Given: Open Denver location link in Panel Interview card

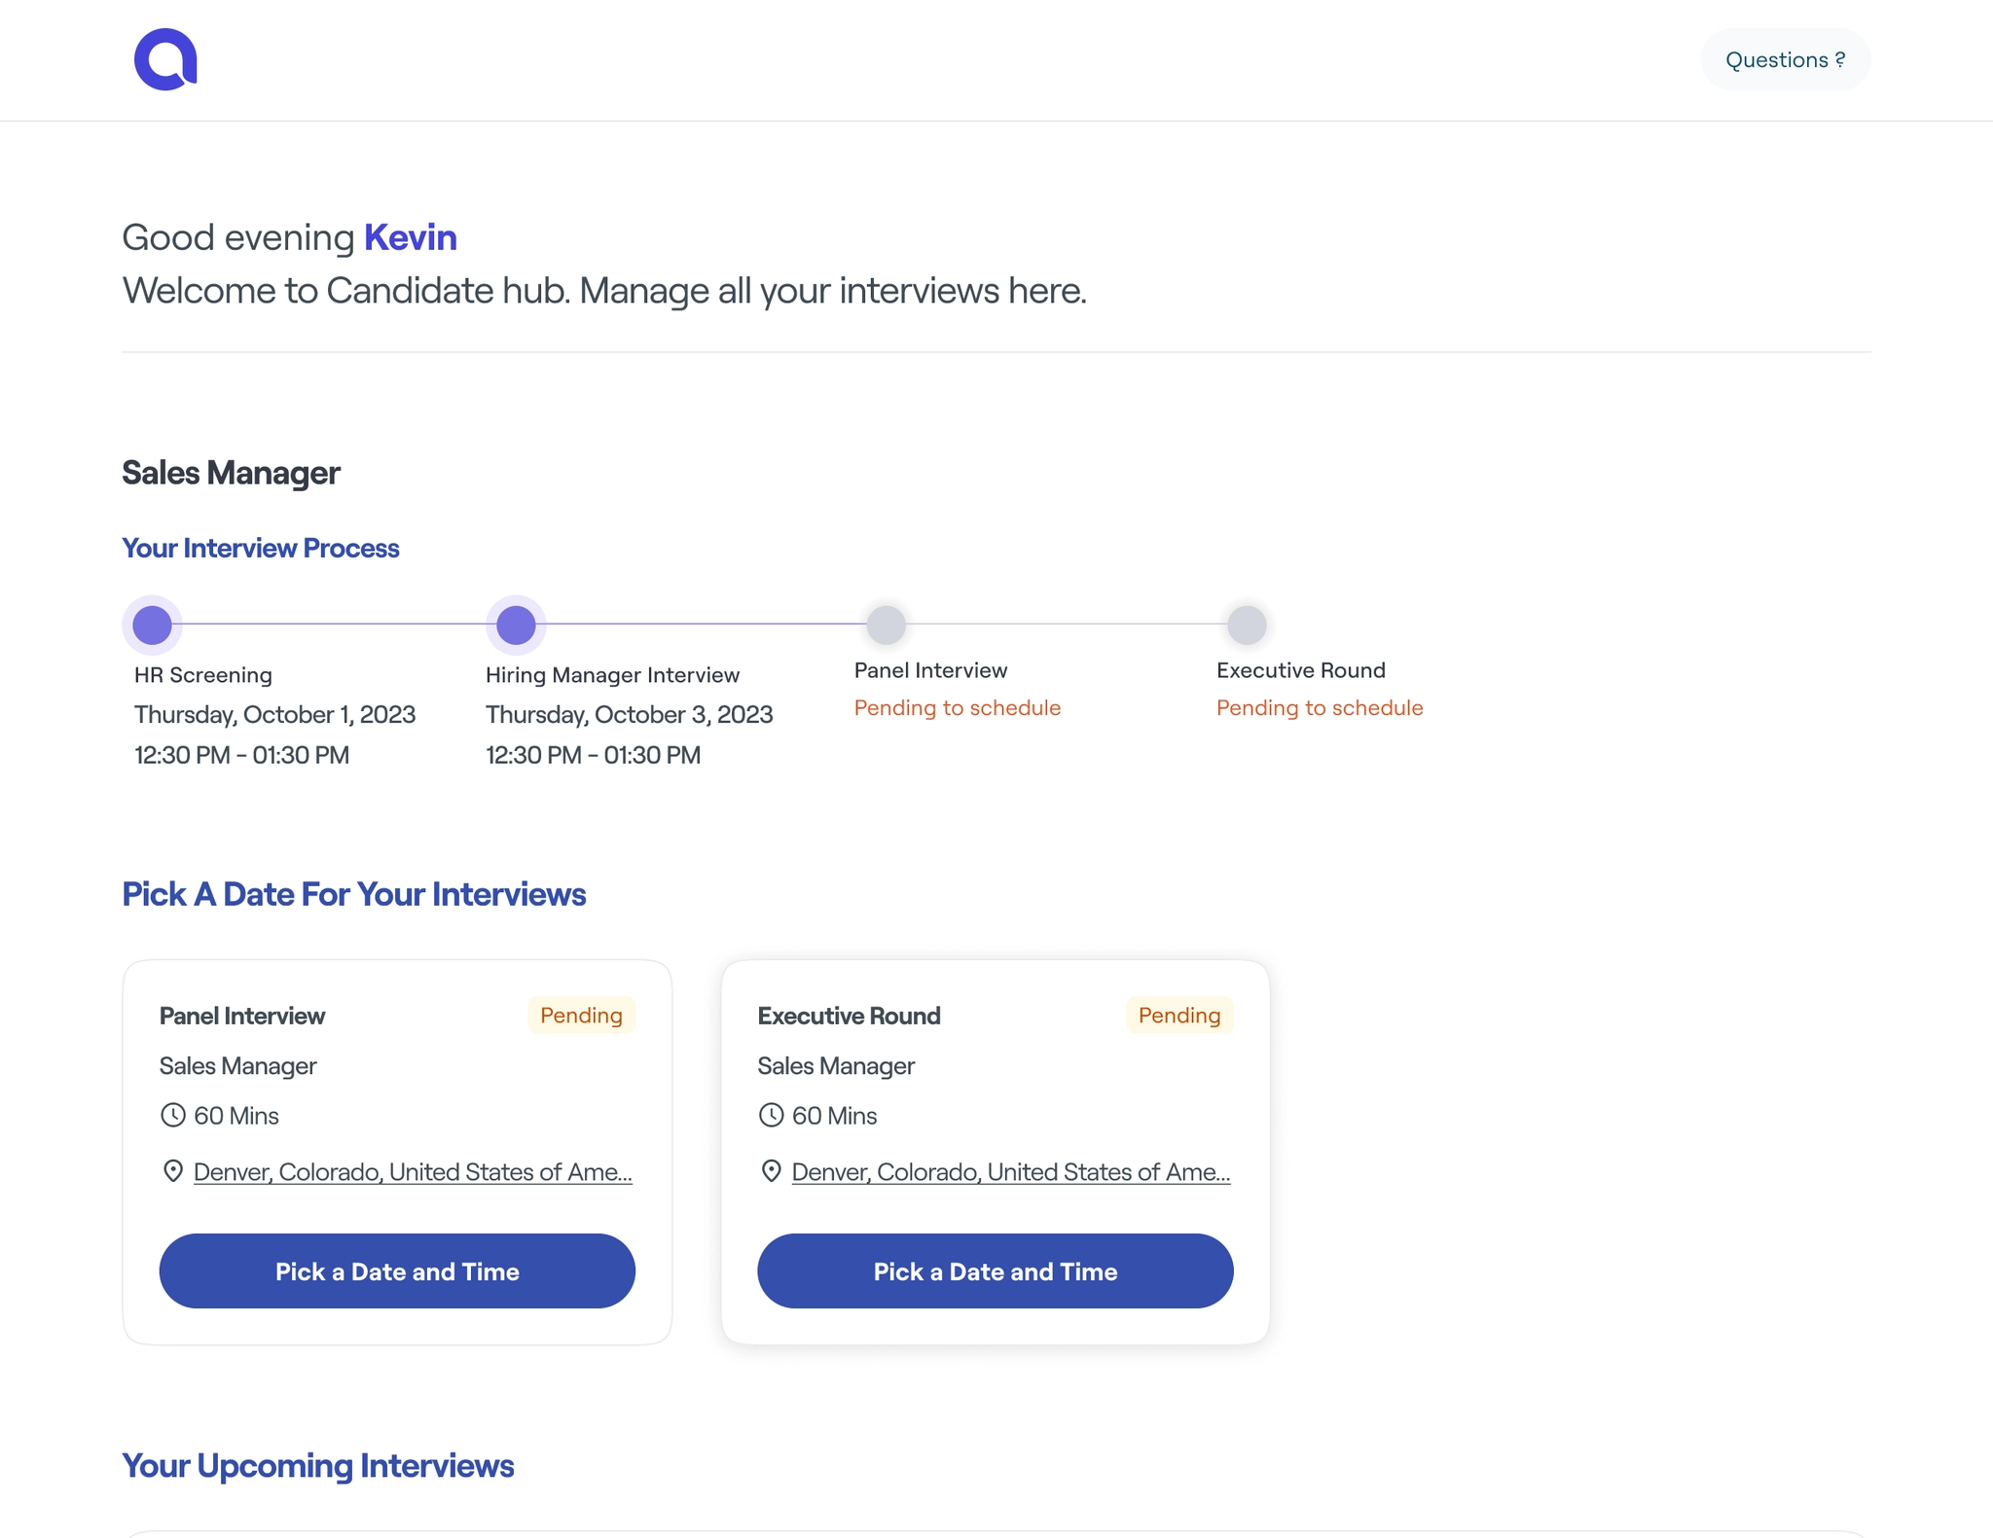Looking at the screenshot, I should [x=413, y=1171].
